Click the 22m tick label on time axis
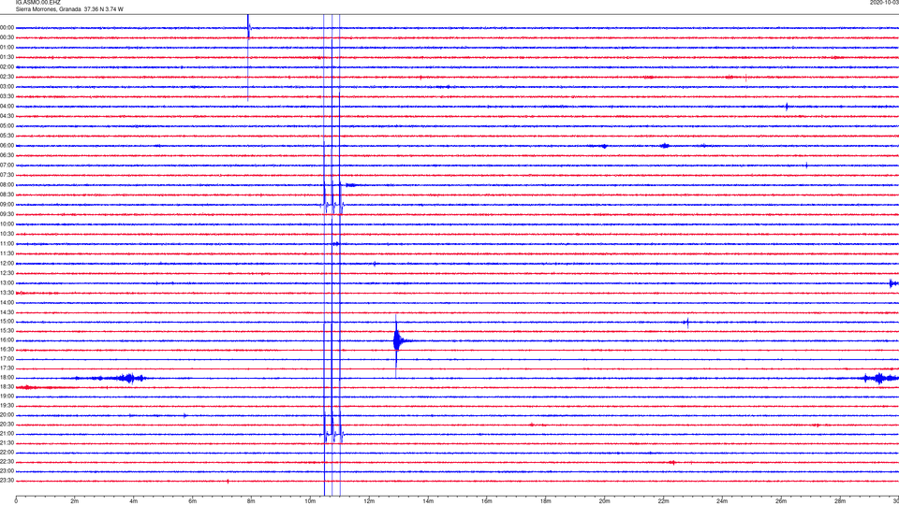Screen dimensions: 899x505 [663, 501]
